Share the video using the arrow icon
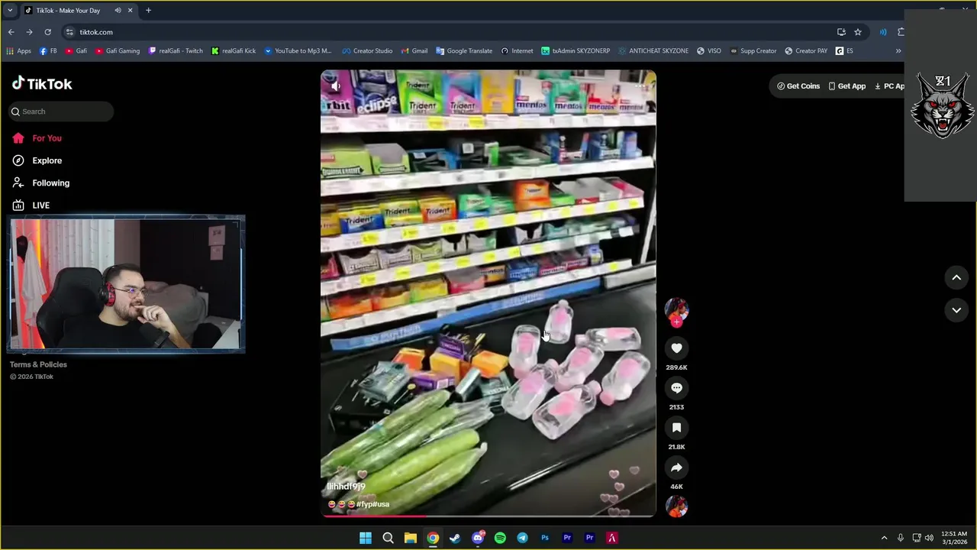 pos(676,467)
